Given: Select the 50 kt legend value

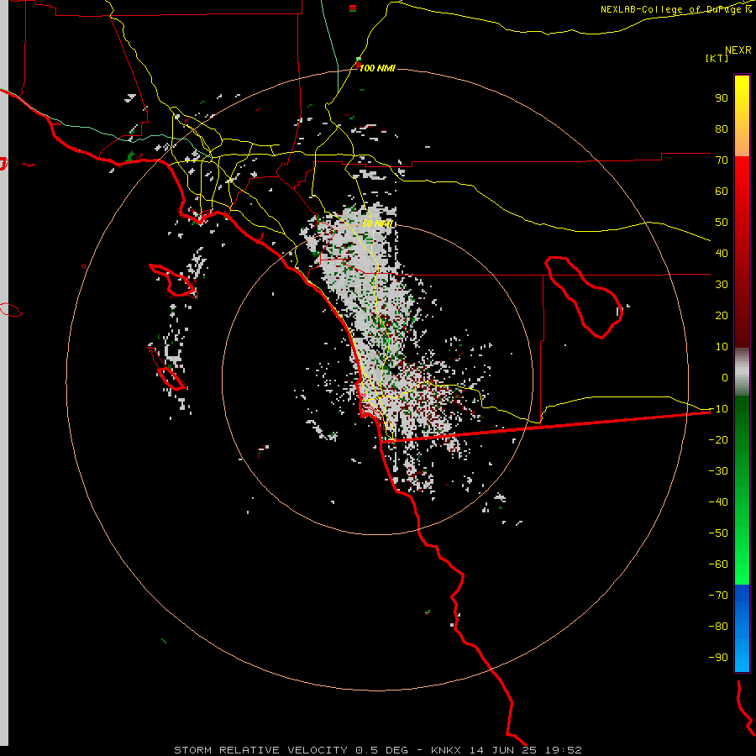Looking at the screenshot, I should point(722,223).
